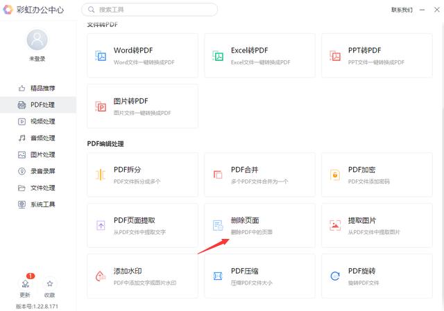
Task: Click the PDF编辑处理 section heading
Action: click(105, 143)
